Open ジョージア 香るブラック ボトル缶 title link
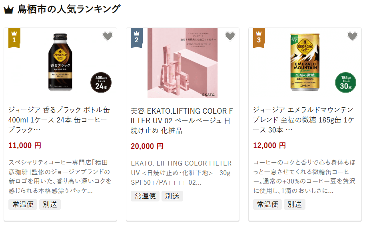Image resolution: width=367 pixels, height=225 pixels. pos(59,120)
